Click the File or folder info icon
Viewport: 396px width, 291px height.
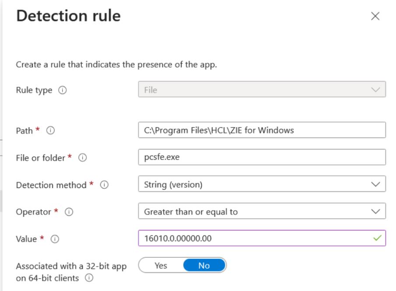coord(82,158)
